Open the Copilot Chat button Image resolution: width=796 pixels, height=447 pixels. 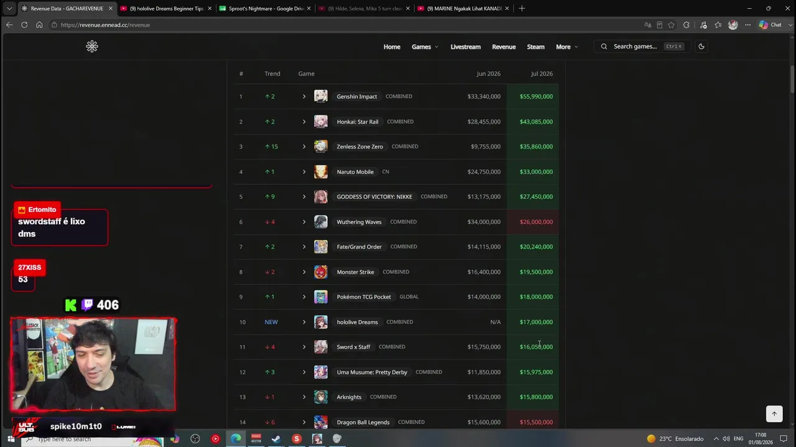pos(771,25)
